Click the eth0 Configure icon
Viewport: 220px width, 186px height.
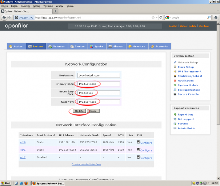pyautogui.click(x=139, y=142)
